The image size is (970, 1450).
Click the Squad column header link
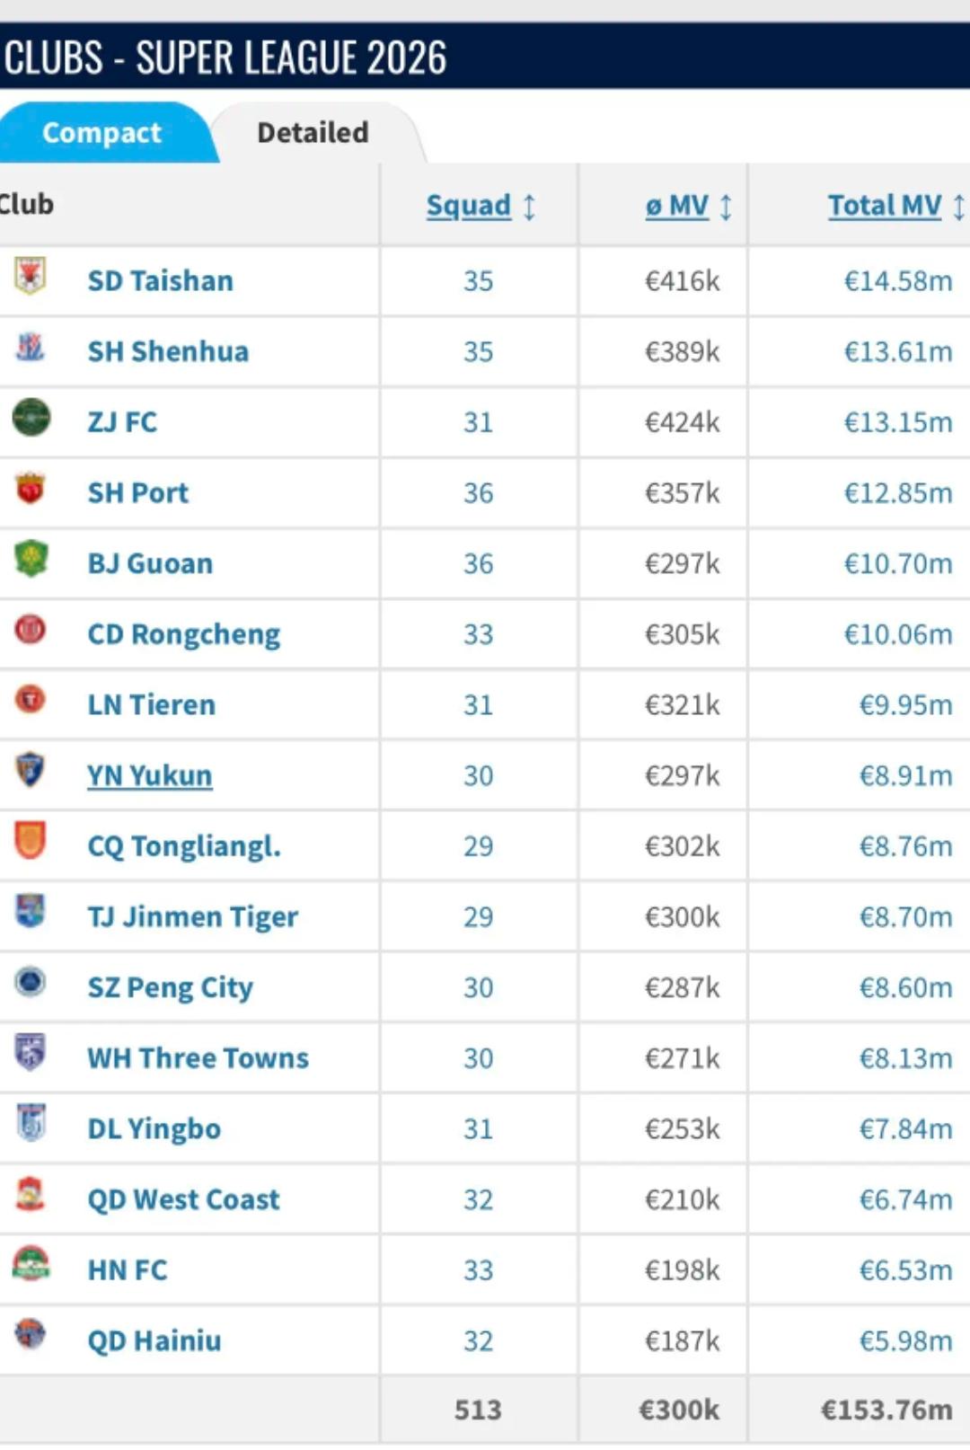pos(468,206)
